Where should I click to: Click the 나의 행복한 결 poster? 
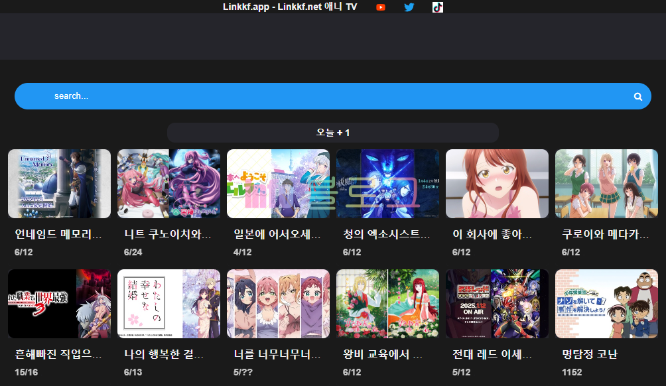click(x=168, y=303)
